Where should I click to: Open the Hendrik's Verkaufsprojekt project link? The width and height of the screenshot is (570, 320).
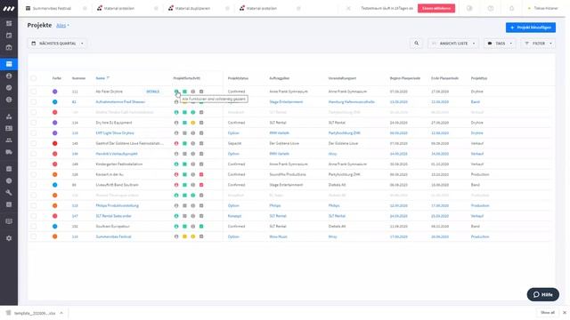click(x=117, y=154)
